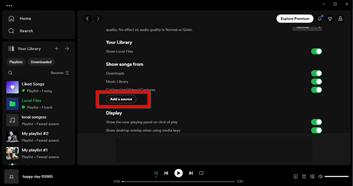The height and width of the screenshot is (186, 353).
Task: Toggle desktop overlay for media keys
Action: coord(317,130)
